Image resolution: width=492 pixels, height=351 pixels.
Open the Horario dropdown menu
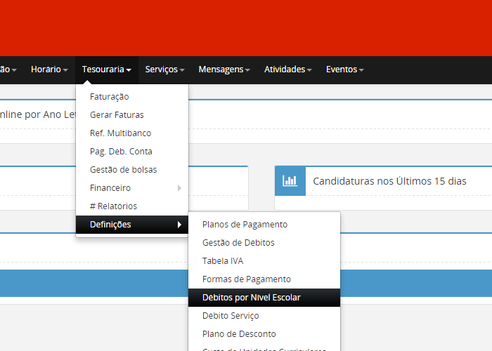coord(49,69)
